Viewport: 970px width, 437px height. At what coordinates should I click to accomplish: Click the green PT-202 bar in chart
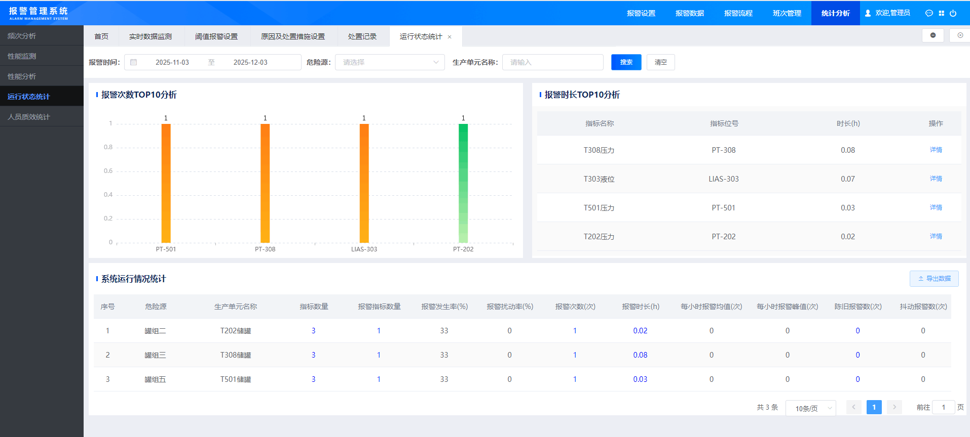click(x=463, y=183)
